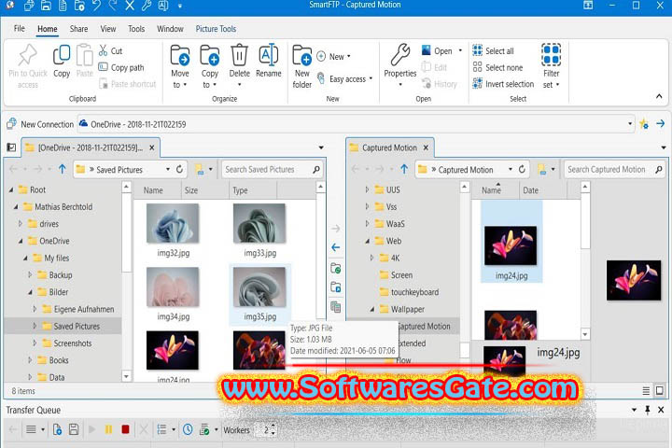The width and height of the screenshot is (672, 448).
Task: Switch to details view in status bar
Action: click(x=646, y=390)
